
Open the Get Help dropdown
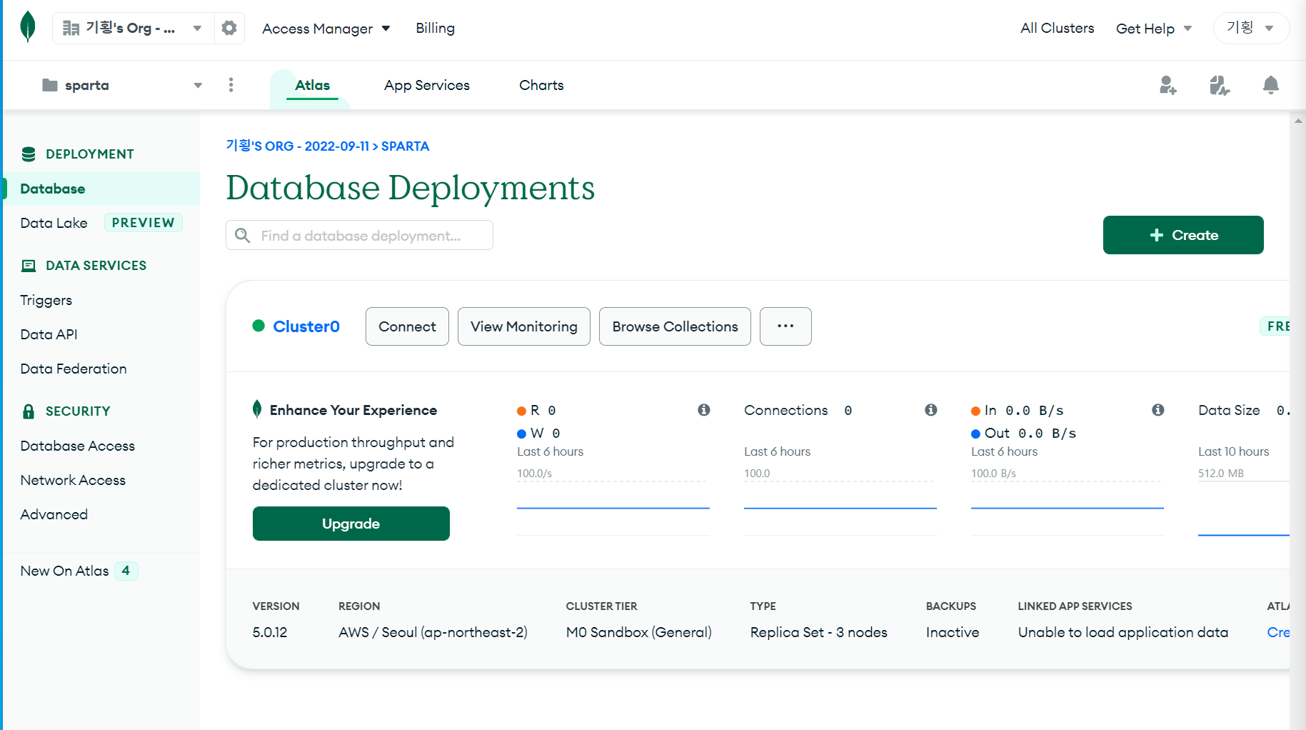[1154, 29]
